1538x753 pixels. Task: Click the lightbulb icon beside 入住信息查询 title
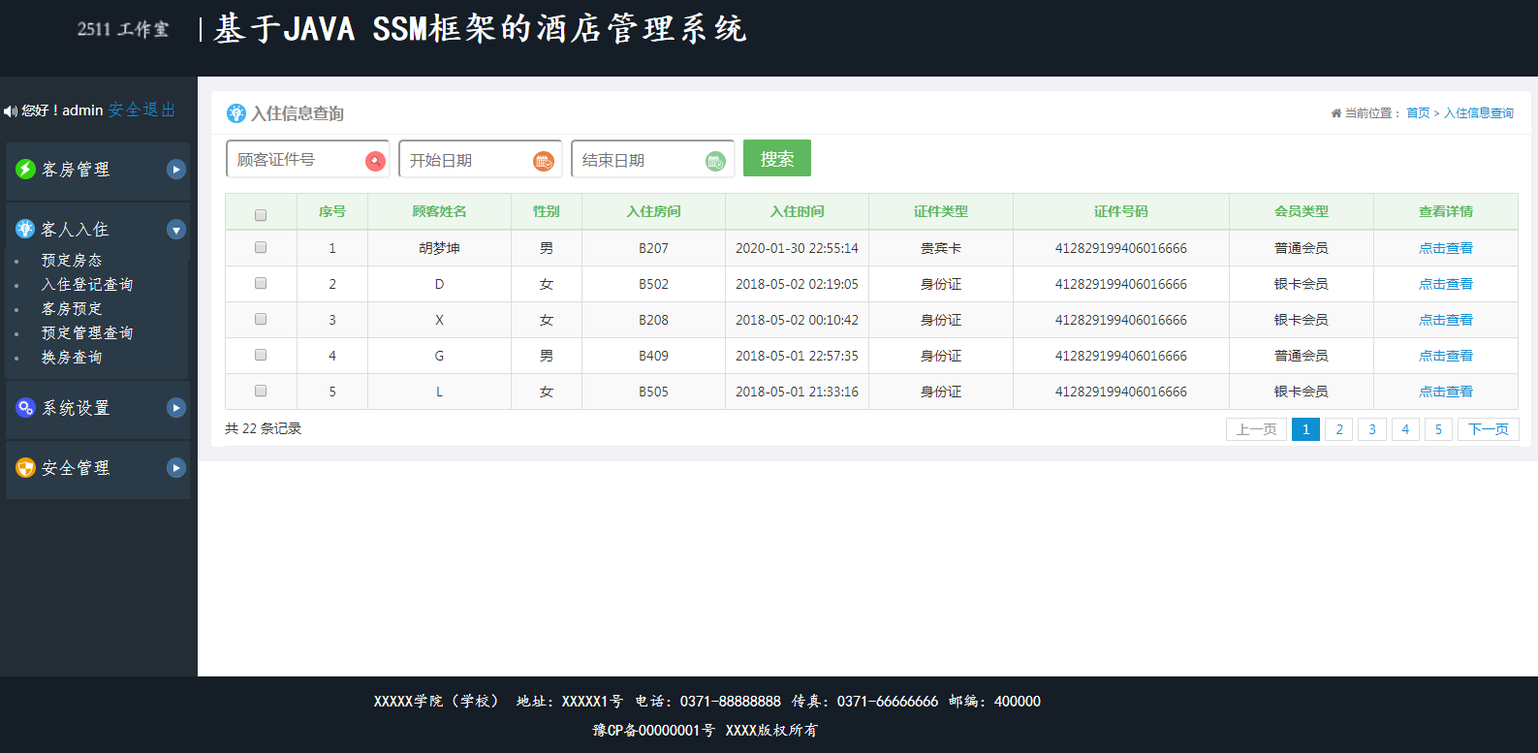pyautogui.click(x=236, y=113)
